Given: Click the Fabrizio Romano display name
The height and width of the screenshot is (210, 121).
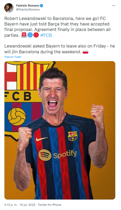Looking at the screenshot, I should coord(28,6).
